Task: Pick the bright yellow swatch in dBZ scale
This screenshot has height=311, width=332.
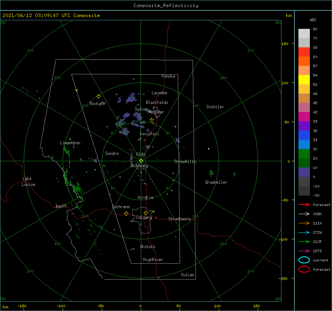Action: click(x=304, y=80)
